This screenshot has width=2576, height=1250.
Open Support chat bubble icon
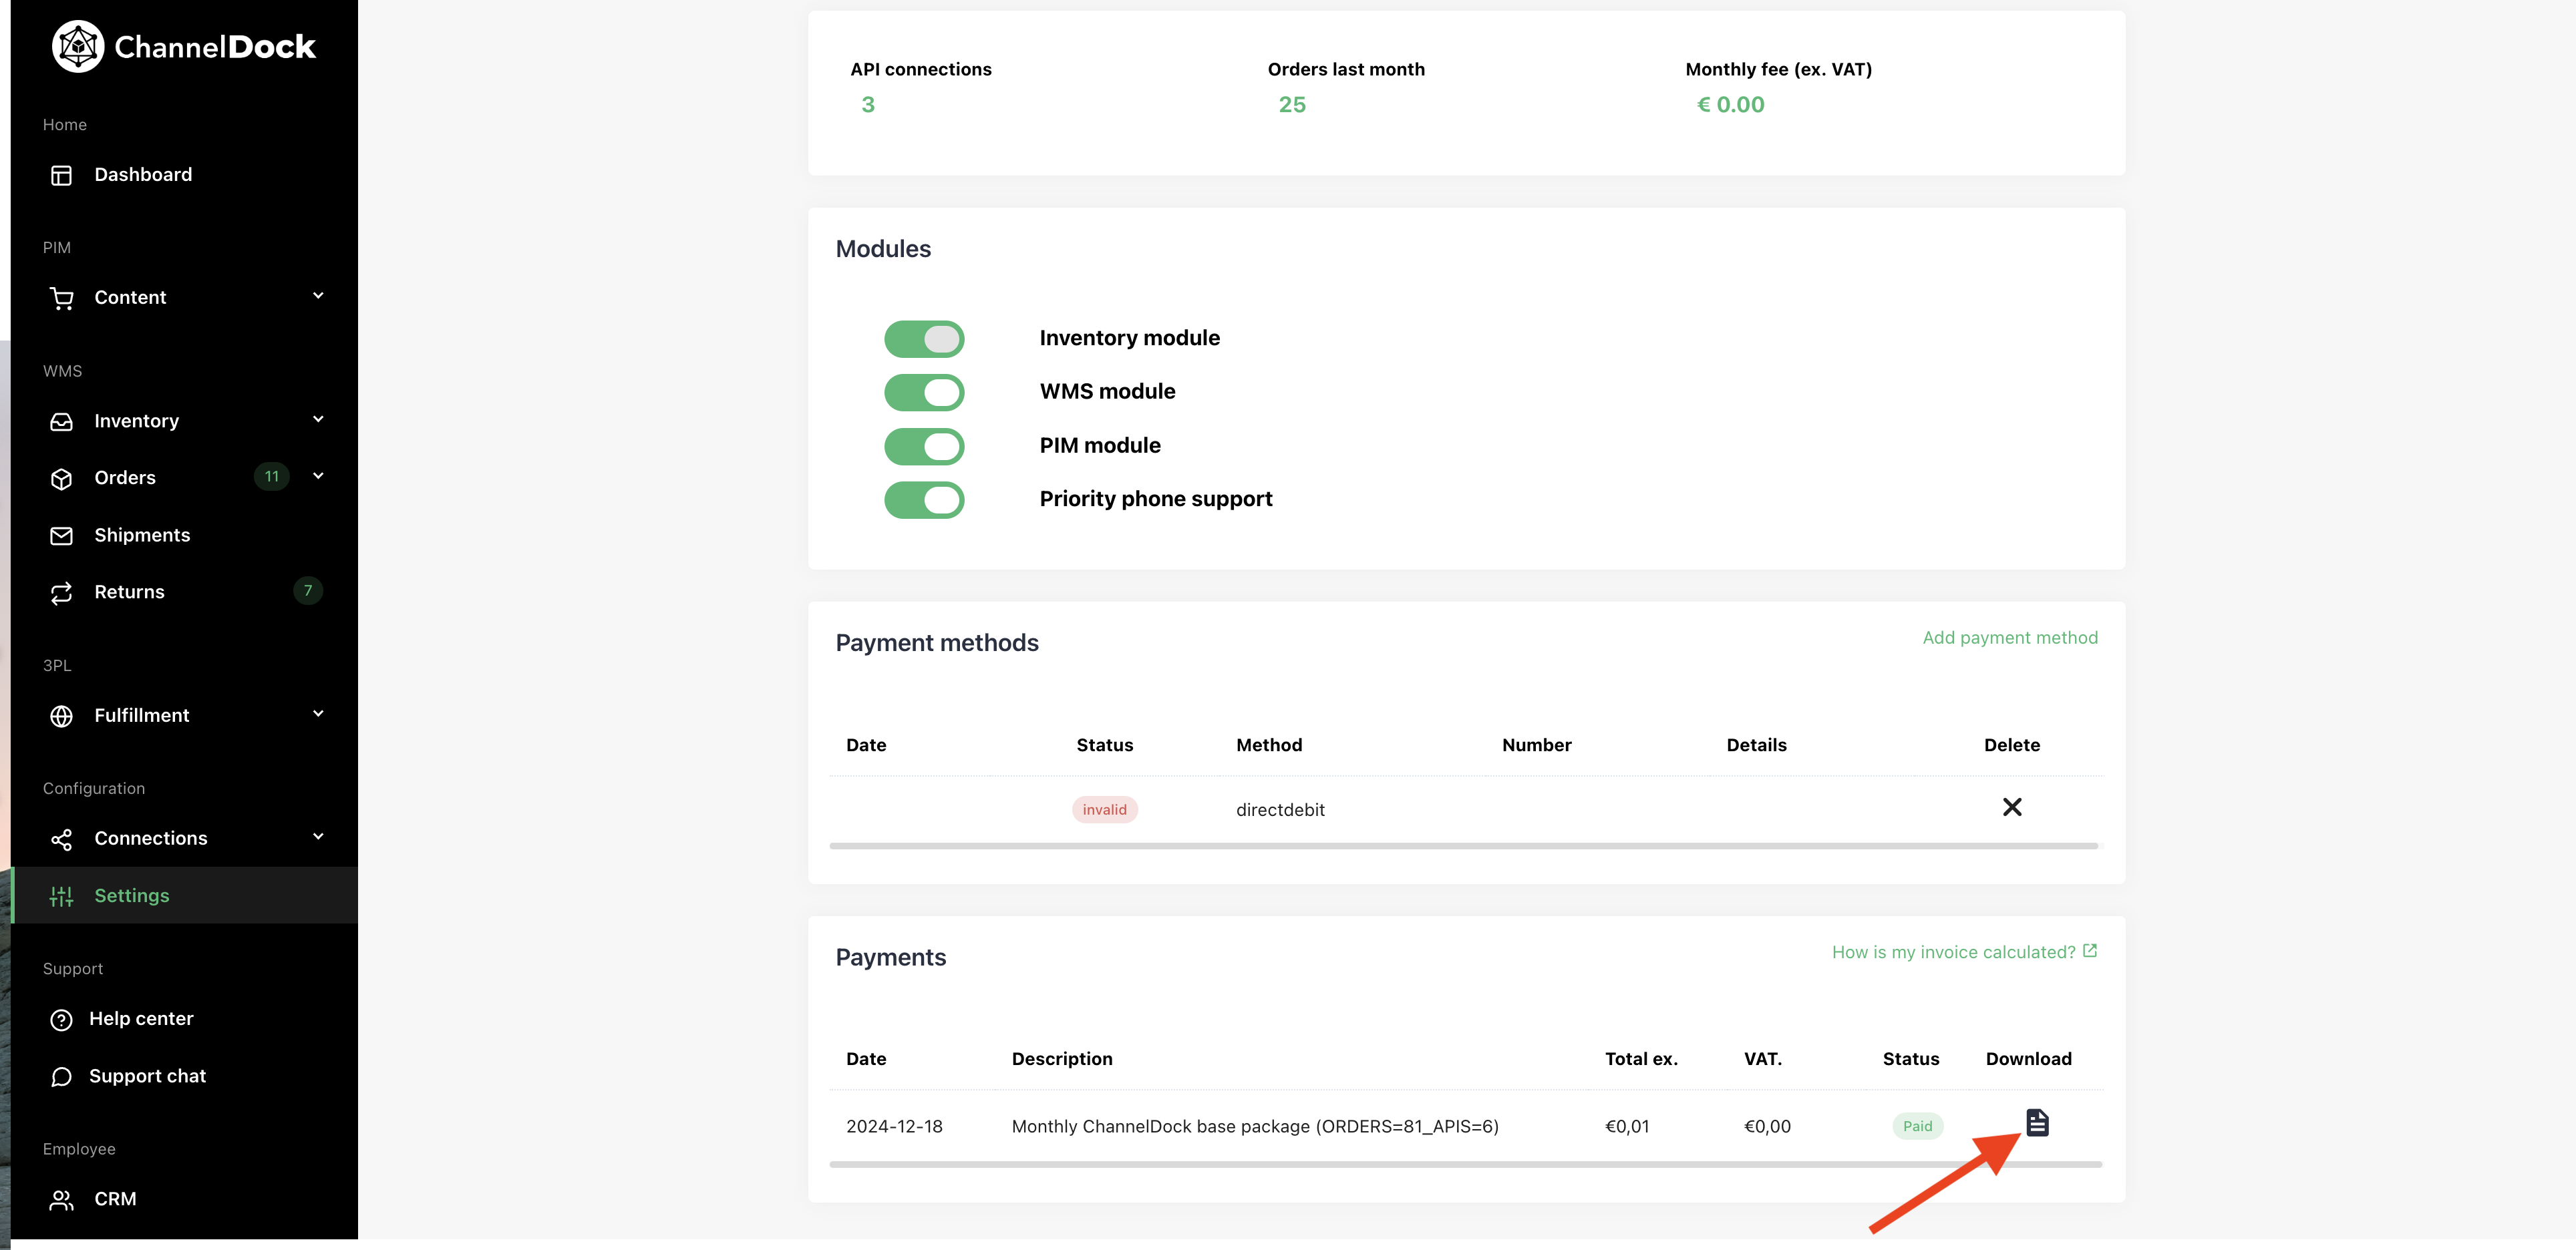61,1076
